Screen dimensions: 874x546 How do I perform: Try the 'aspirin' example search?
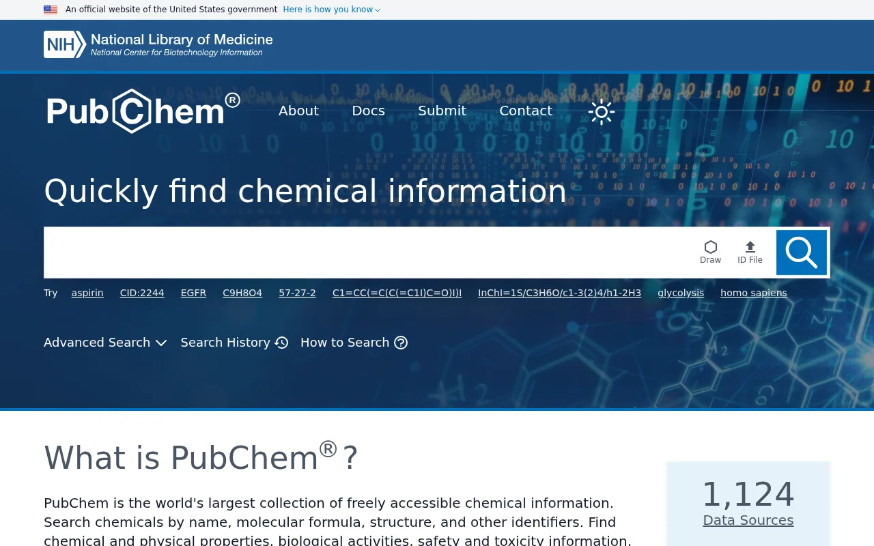click(x=87, y=293)
